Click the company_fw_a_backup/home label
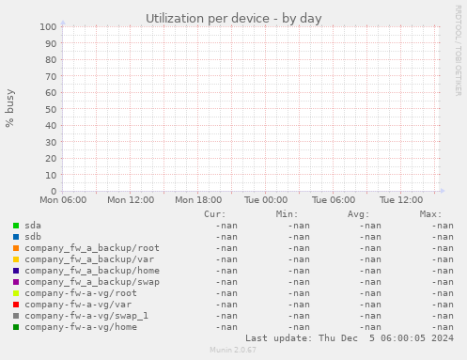The image size is (467, 360). click(x=92, y=271)
